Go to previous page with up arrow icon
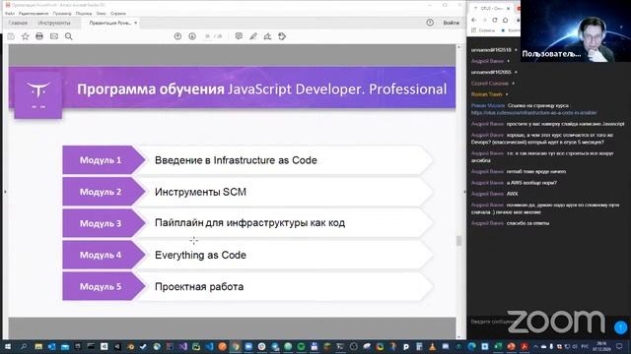The height and width of the screenshot is (354, 631). coord(177,36)
